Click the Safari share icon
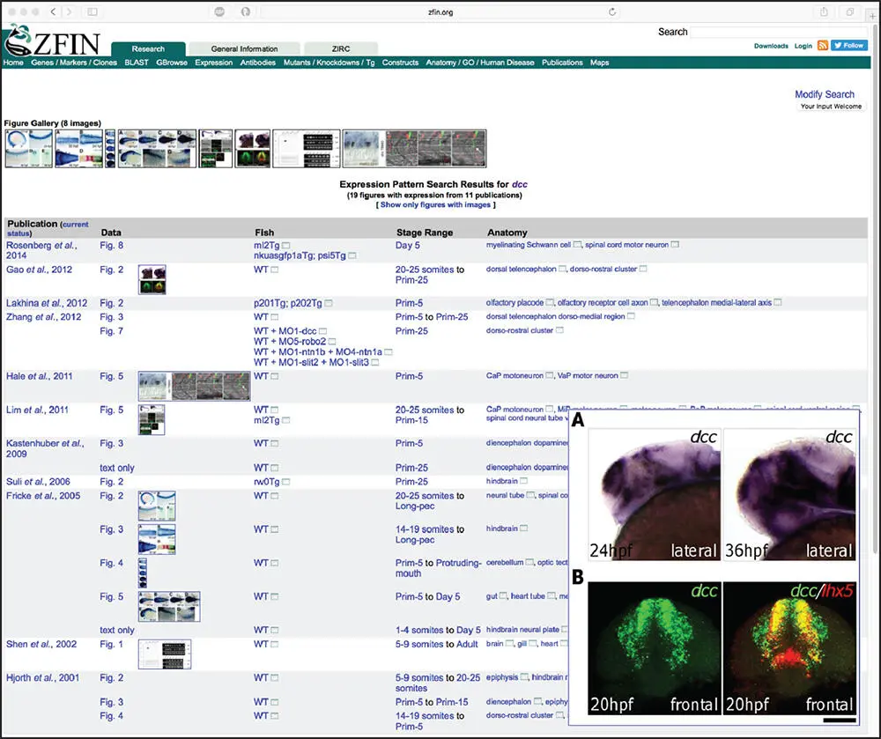The image size is (881, 739). tap(824, 11)
